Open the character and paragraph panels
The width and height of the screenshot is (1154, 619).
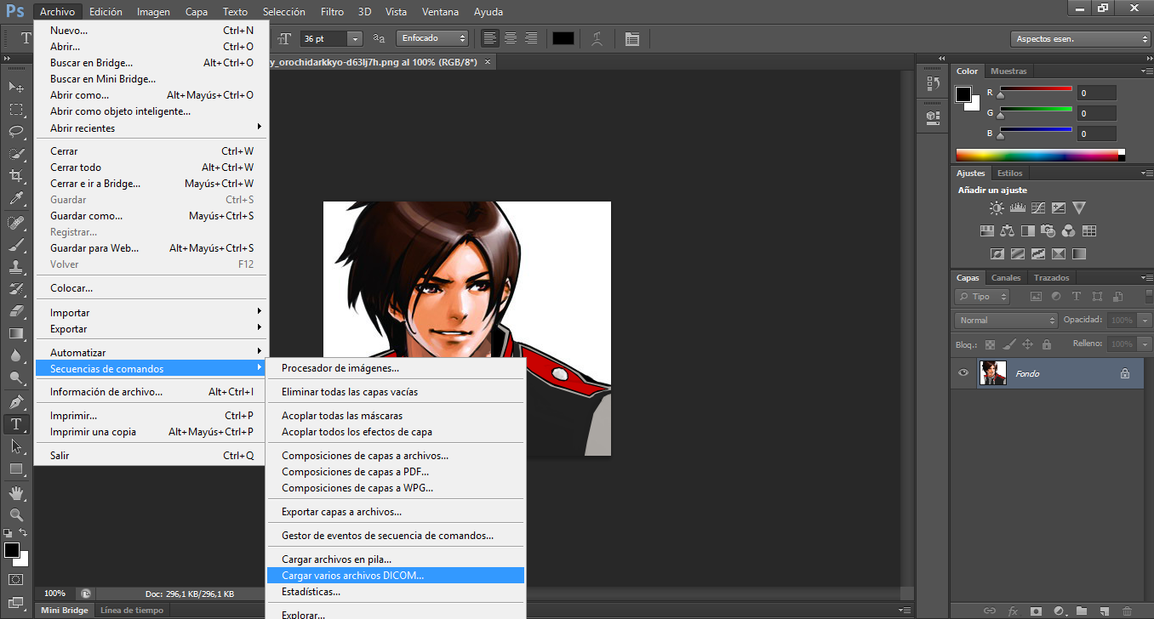coord(631,38)
